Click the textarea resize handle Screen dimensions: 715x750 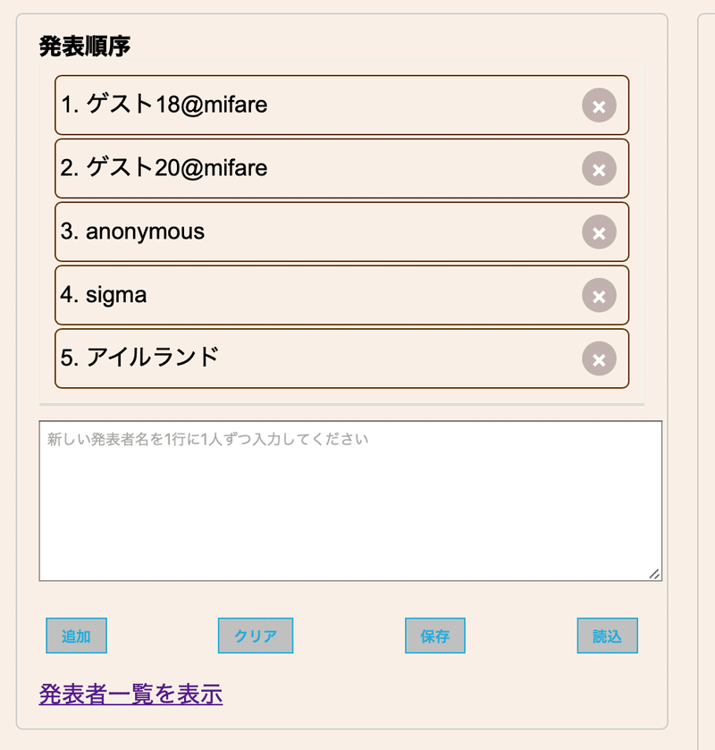(653, 573)
